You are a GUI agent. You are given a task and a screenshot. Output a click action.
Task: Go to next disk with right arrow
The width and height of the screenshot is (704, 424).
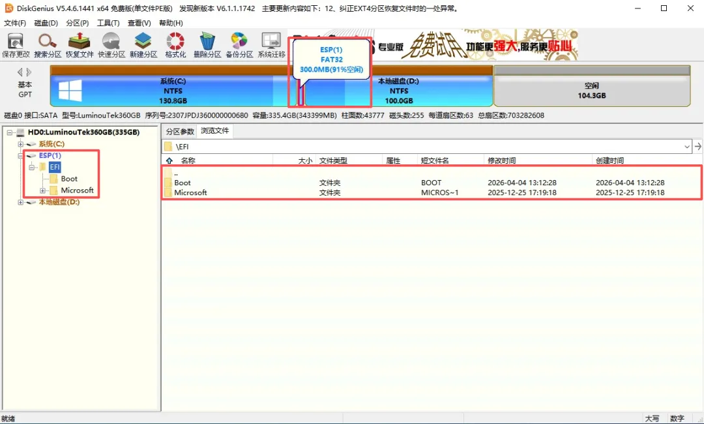pyautogui.click(x=29, y=72)
